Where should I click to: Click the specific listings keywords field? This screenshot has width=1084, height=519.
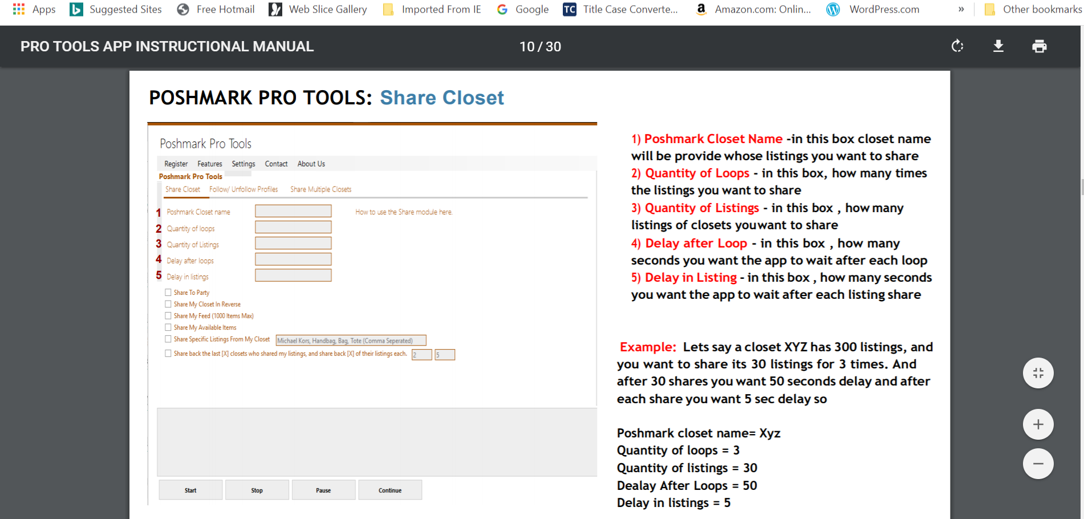point(351,340)
